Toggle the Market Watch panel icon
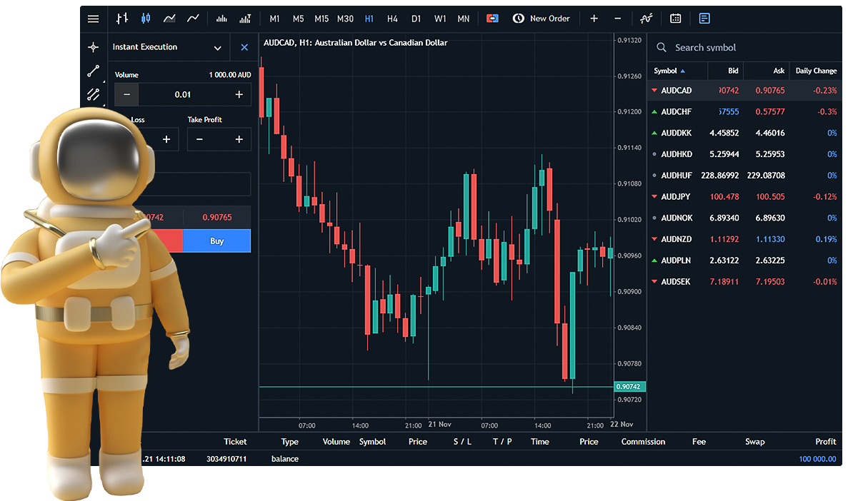This screenshot has height=501, width=848. pos(705,19)
